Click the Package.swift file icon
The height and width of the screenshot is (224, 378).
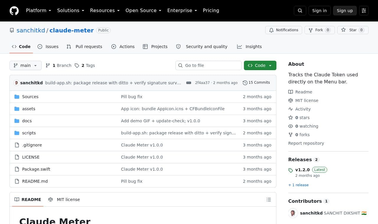tap(17, 169)
